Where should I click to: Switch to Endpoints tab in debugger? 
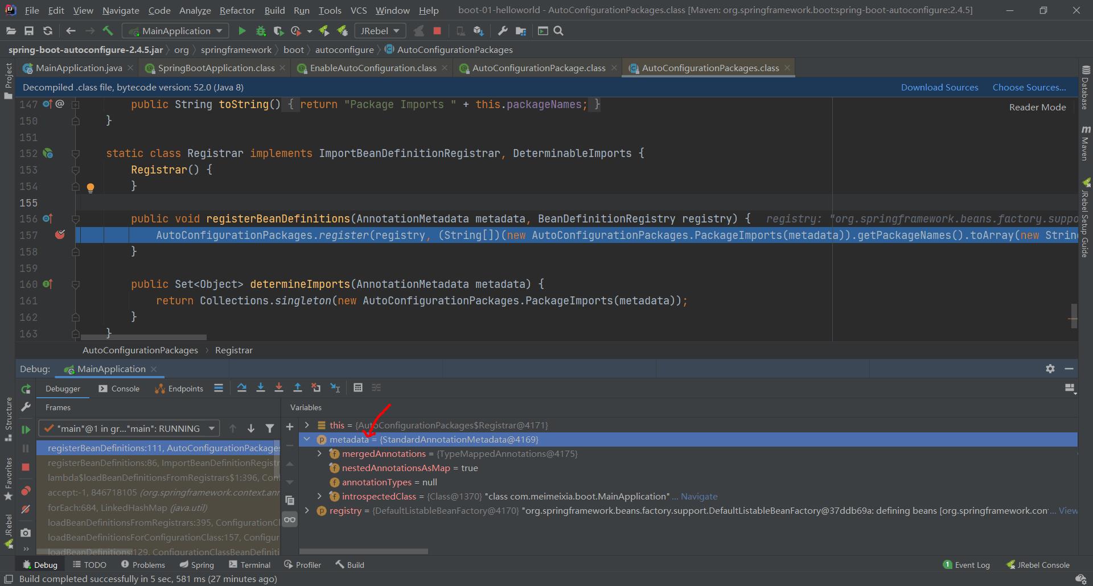point(179,389)
